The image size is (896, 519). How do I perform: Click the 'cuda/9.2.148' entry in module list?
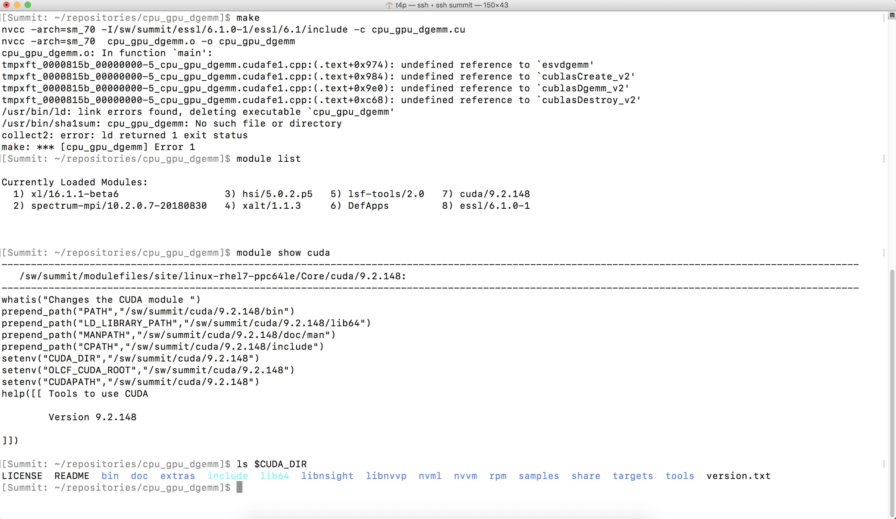[x=494, y=194]
